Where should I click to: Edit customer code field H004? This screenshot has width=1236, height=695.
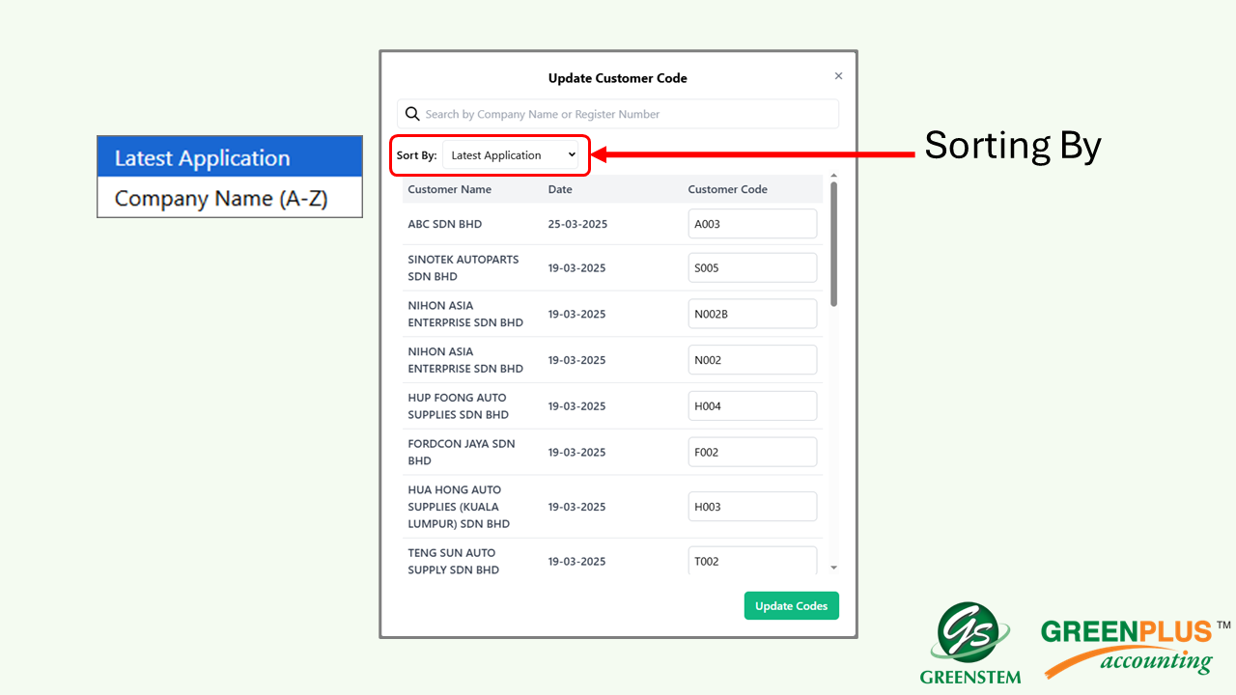pos(752,406)
